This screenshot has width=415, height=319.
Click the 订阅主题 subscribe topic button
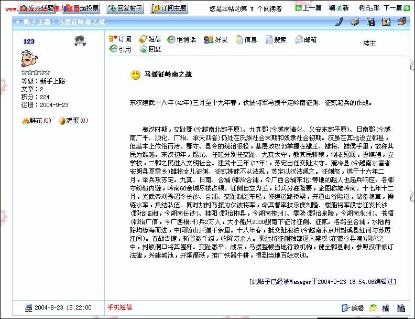pos(169,8)
